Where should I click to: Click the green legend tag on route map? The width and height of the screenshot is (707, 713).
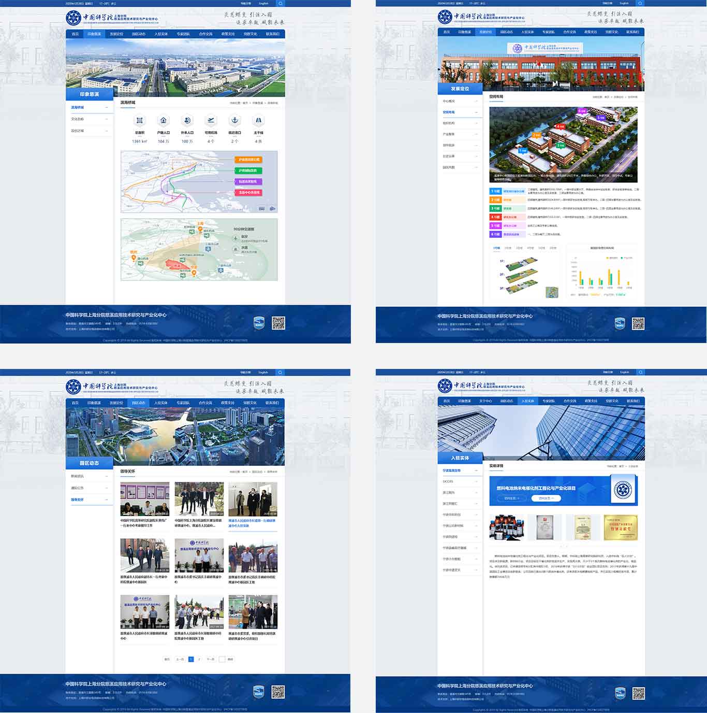pyautogui.click(x=248, y=170)
